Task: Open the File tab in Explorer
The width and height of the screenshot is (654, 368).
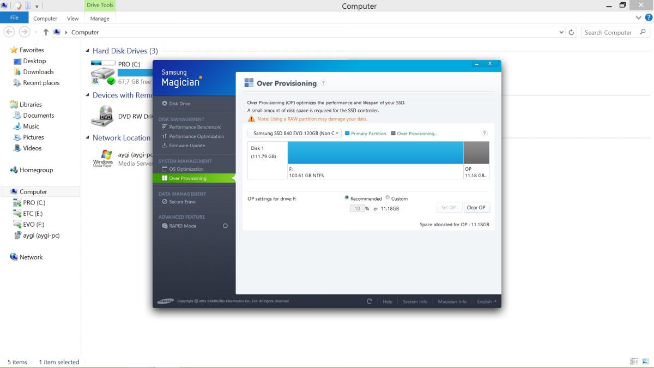Action: click(x=14, y=18)
